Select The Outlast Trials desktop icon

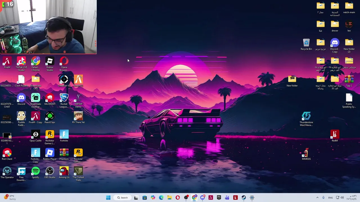tap(78, 174)
